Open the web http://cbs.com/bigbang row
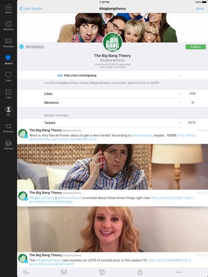 pyautogui.click(x=113, y=75)
